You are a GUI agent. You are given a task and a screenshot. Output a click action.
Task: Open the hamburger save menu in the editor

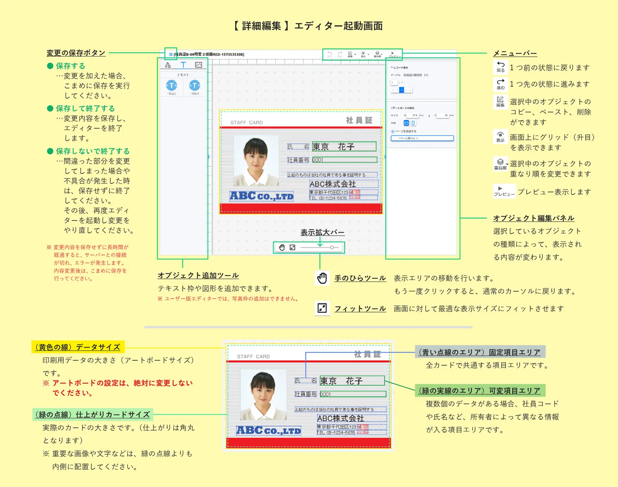pos(171,54)
